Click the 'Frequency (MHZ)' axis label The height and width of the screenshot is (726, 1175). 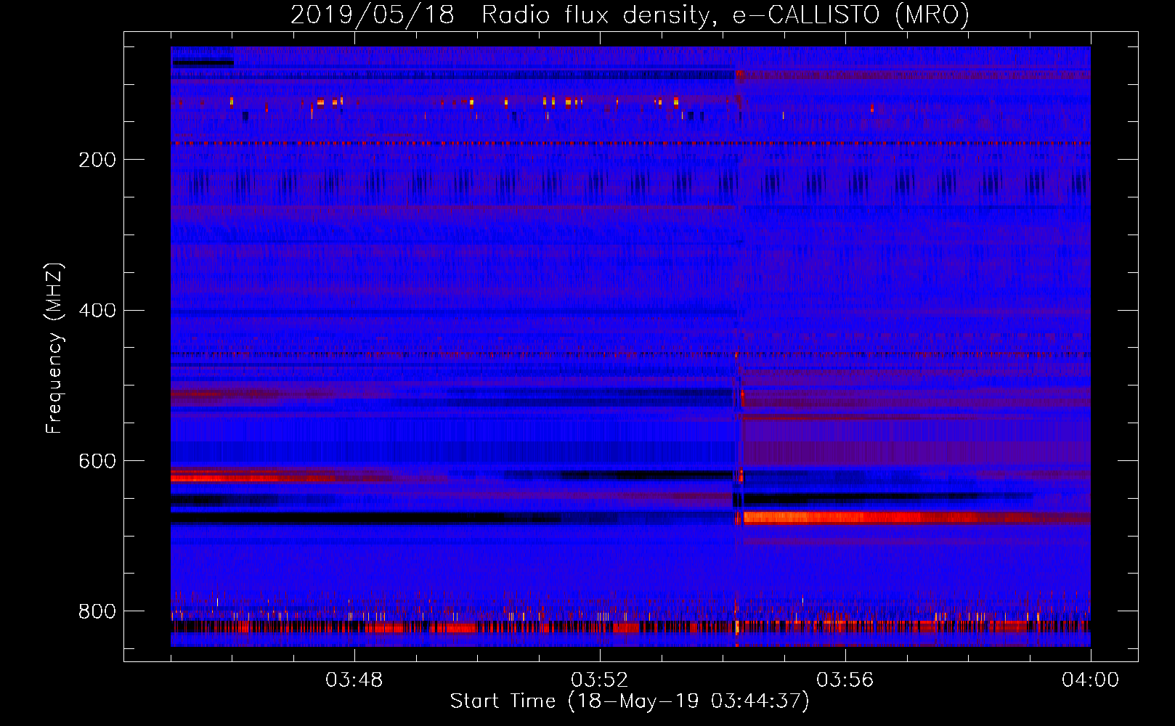coord(54,348)
